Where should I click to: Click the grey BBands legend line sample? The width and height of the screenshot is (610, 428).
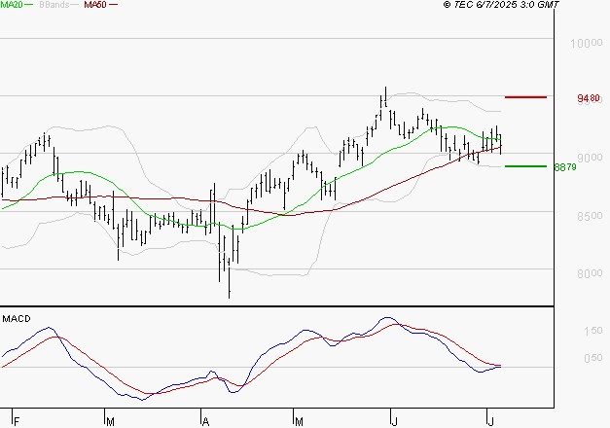coord(75,5)
